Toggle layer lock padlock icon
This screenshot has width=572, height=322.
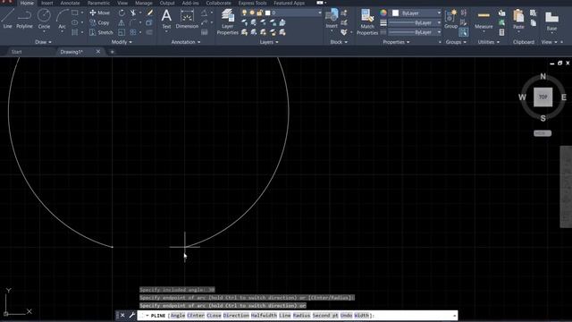click(x=259, y=13)
